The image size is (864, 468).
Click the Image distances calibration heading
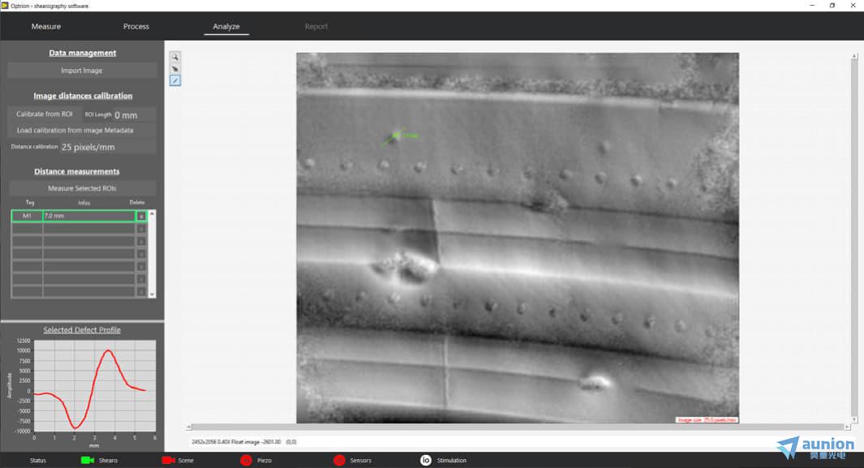coord(83,96)
